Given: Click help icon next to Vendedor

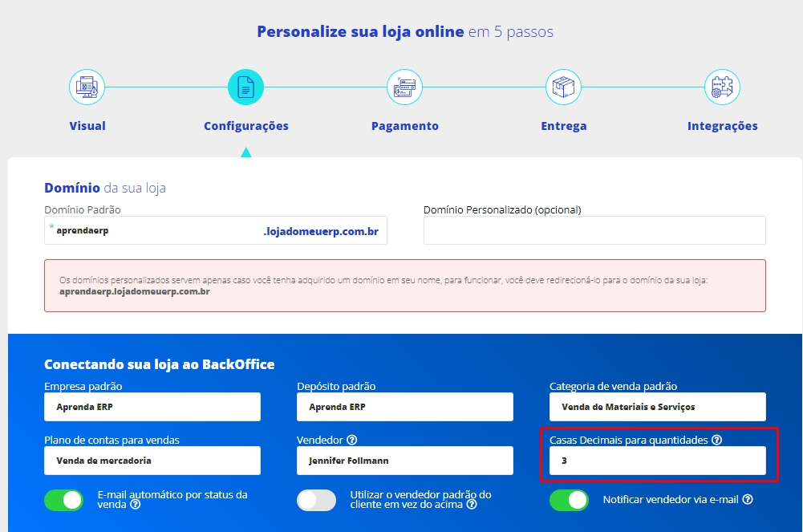Looking at the screenshot, I should point(352,440).
